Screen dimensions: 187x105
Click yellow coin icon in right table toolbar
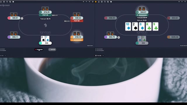pyautogui.click(x=96, y=2)
